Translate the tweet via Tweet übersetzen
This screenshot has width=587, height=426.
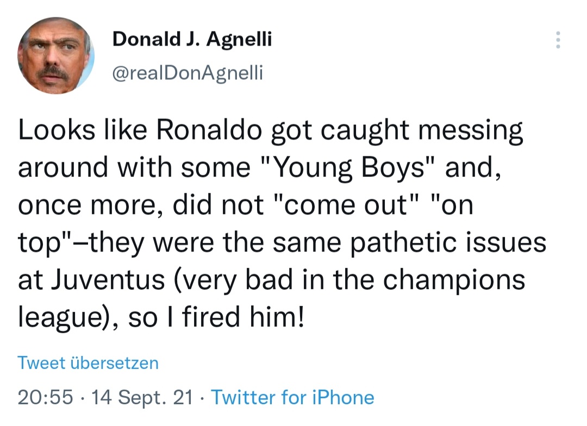point(88,363)
